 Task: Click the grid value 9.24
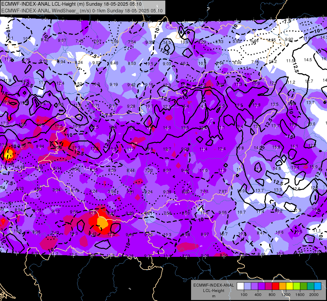149,192
